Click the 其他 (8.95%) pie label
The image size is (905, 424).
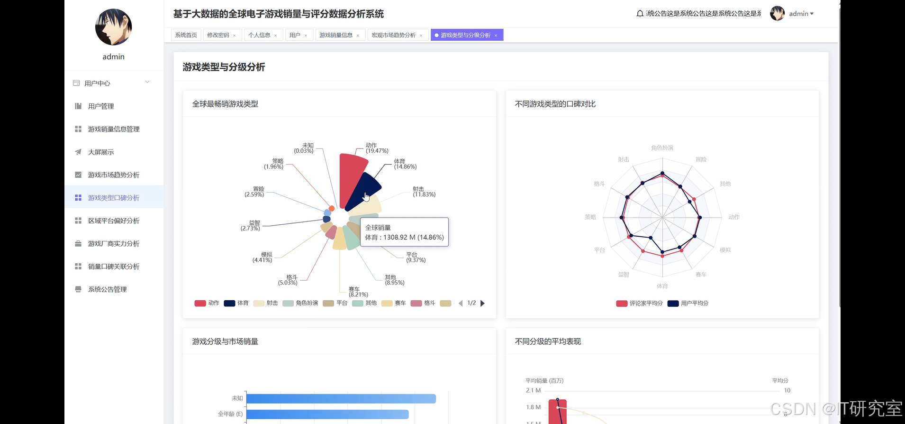(395, 280)
